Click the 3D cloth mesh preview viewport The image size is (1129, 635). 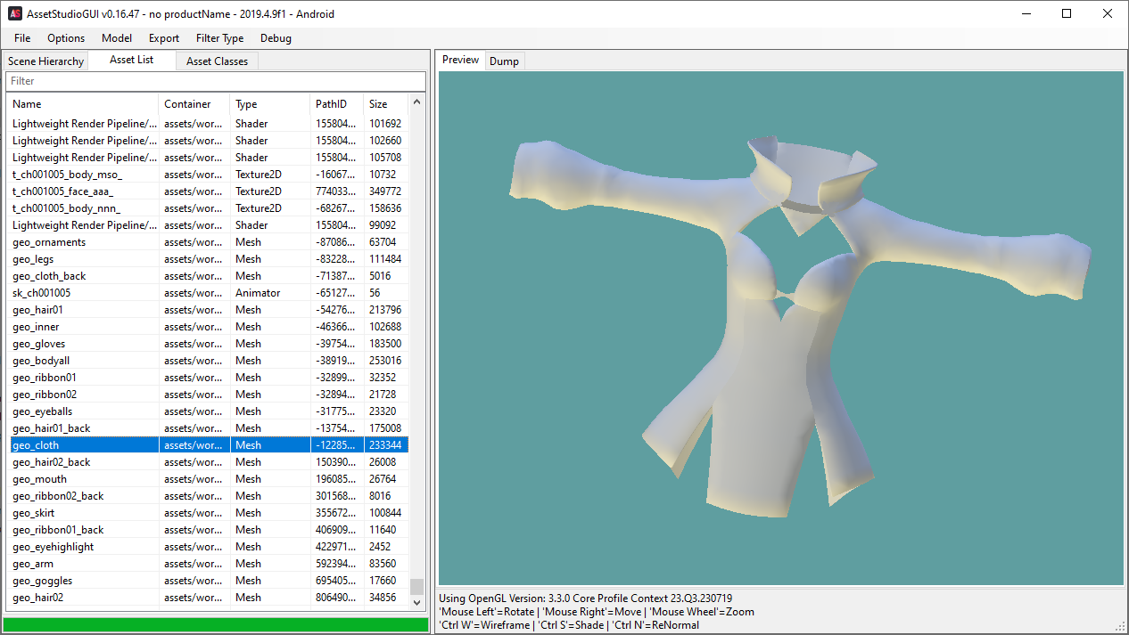[x=781, y=328]
